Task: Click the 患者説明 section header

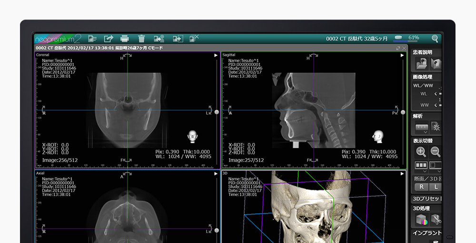Action: point(422,52)
